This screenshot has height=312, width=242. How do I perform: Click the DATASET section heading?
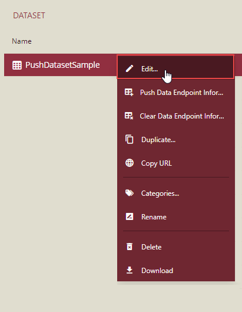coord(29,15)
